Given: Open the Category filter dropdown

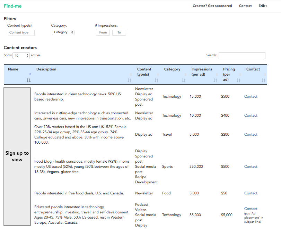Looking at the screenshot, I should (63, 32).
